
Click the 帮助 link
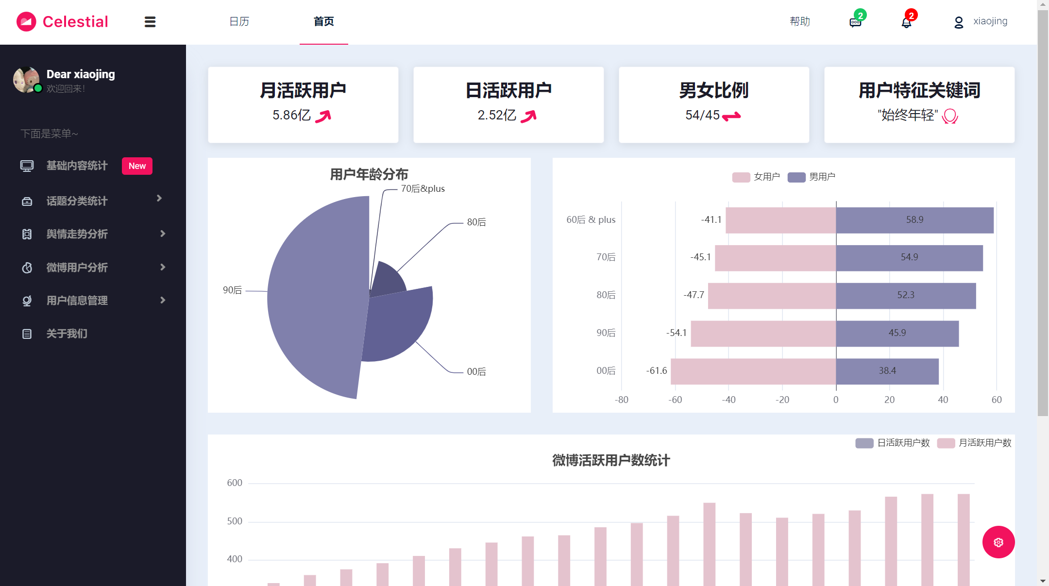pos(799,21)
